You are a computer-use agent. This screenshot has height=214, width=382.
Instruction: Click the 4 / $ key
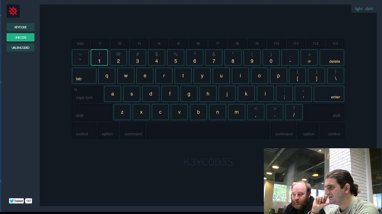tap(157, 57)
